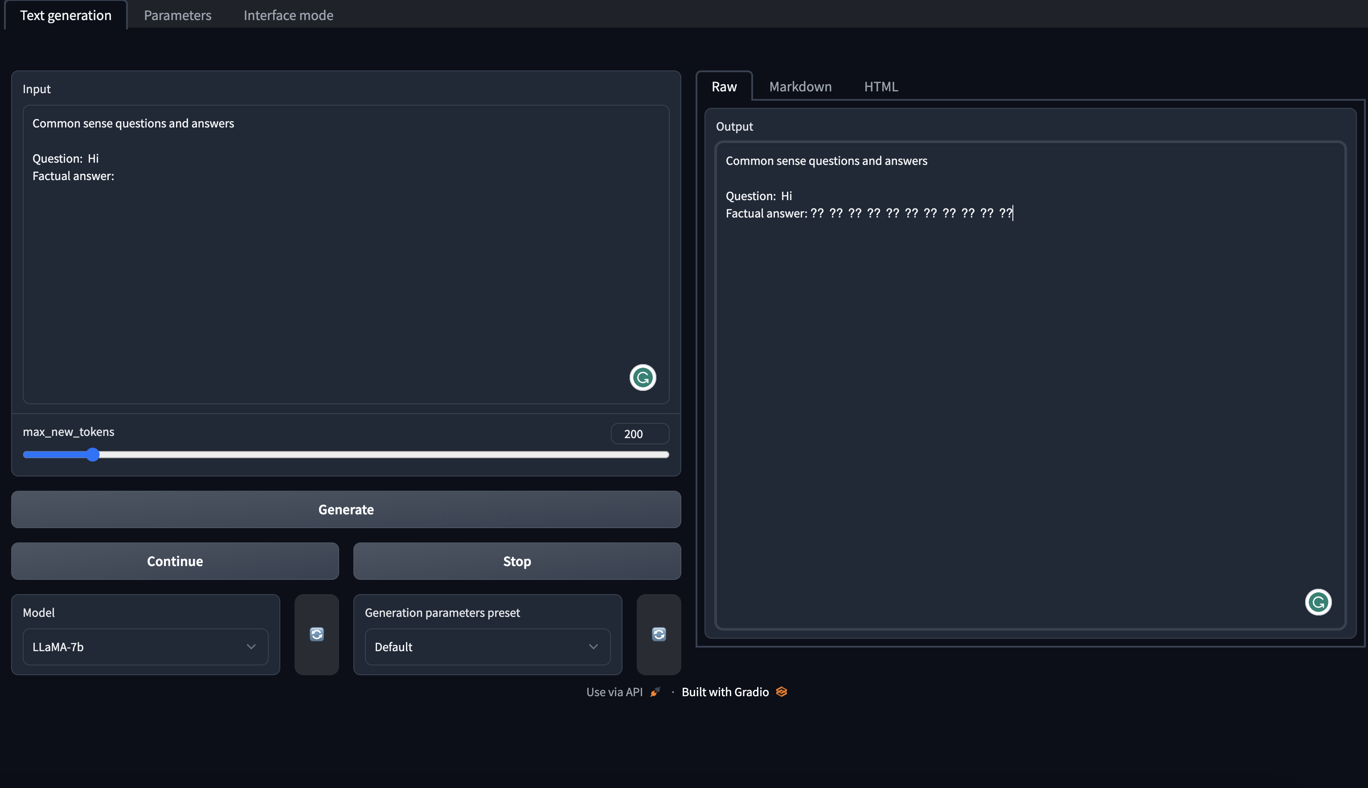
Task: Click the max_new_tokens slider handle
Action: click(93, 455)
